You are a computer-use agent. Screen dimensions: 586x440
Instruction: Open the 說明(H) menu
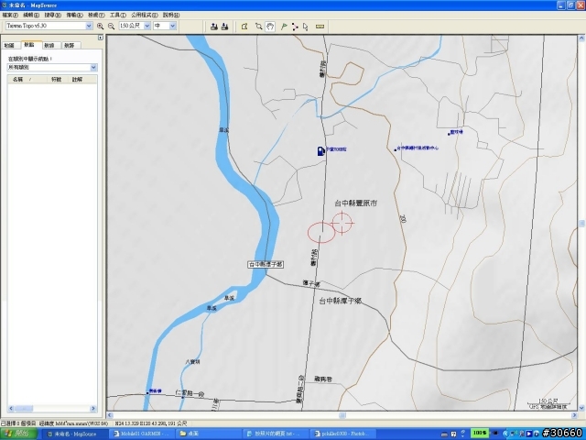[x=171, y=15]
